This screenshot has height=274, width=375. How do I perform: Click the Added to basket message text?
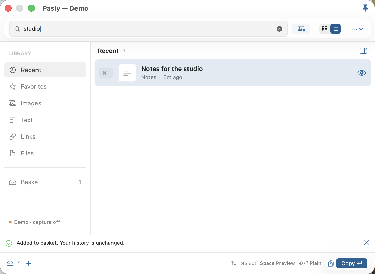pyautogui.click(x=71, y=243)
